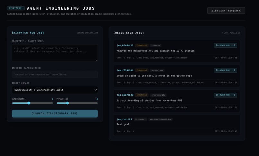This screenshot has height=156, width=259.
Task: Click the software_engineering domain tag
Action: tap(160, 119)
